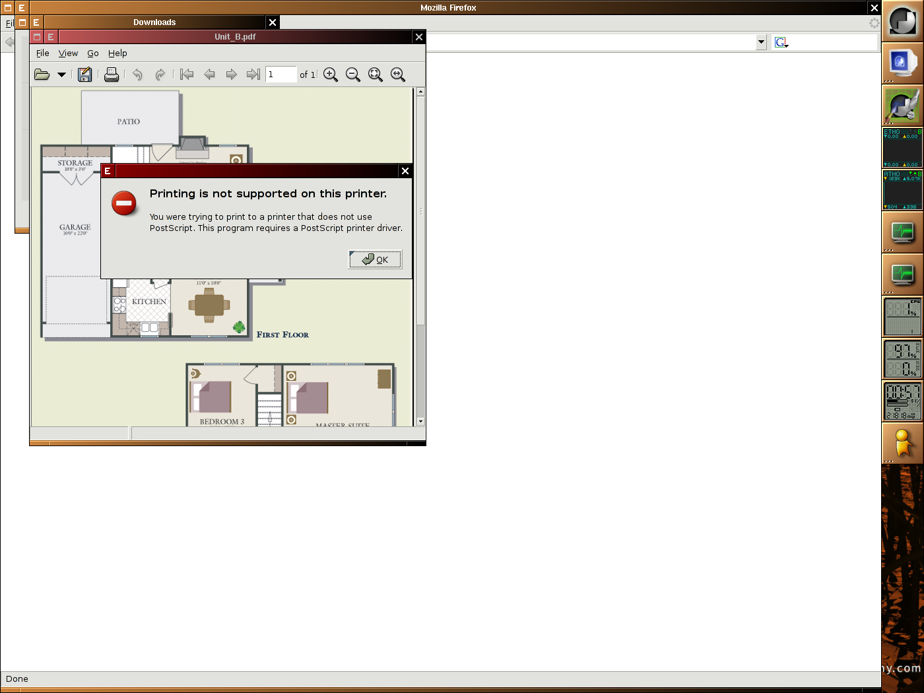
Task: Click the Zoom In magnifier icon
Action: click(331, 75)
